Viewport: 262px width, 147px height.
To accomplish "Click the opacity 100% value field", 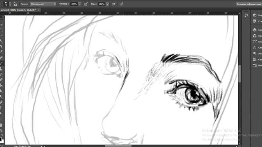I will [x=74, y=4].
